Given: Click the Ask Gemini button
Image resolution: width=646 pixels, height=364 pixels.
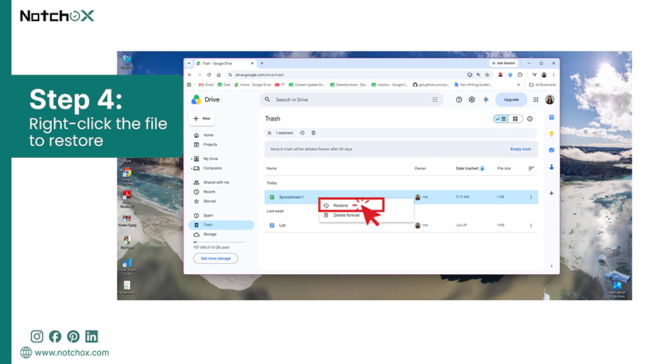Looking at the screenshot, I should (503, 63).
